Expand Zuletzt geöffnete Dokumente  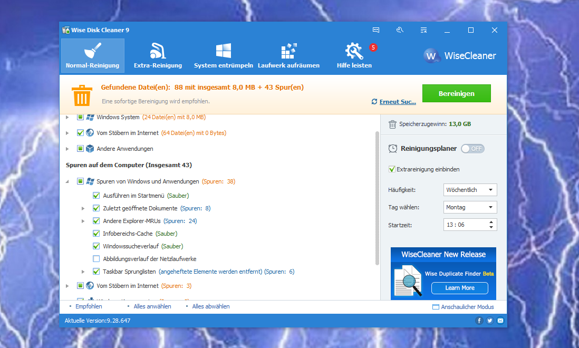click(83, 208)
